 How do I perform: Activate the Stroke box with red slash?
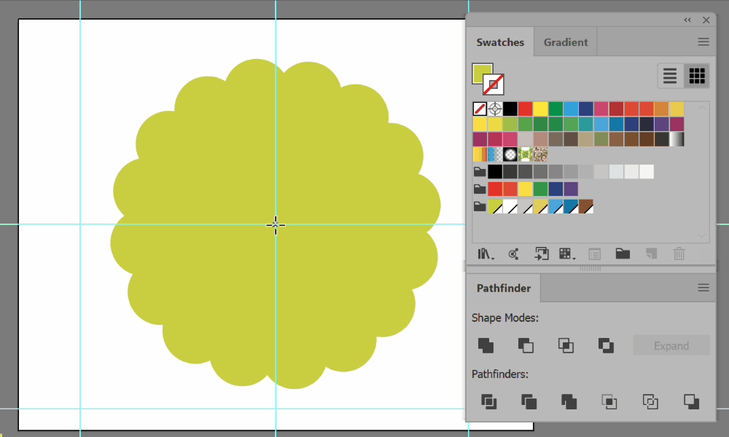click(x=494, y=84)
